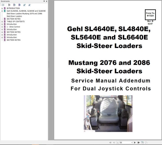Expand the INTRODUCTION bookmark node
The image size is (162, 145).
[2, 8]
